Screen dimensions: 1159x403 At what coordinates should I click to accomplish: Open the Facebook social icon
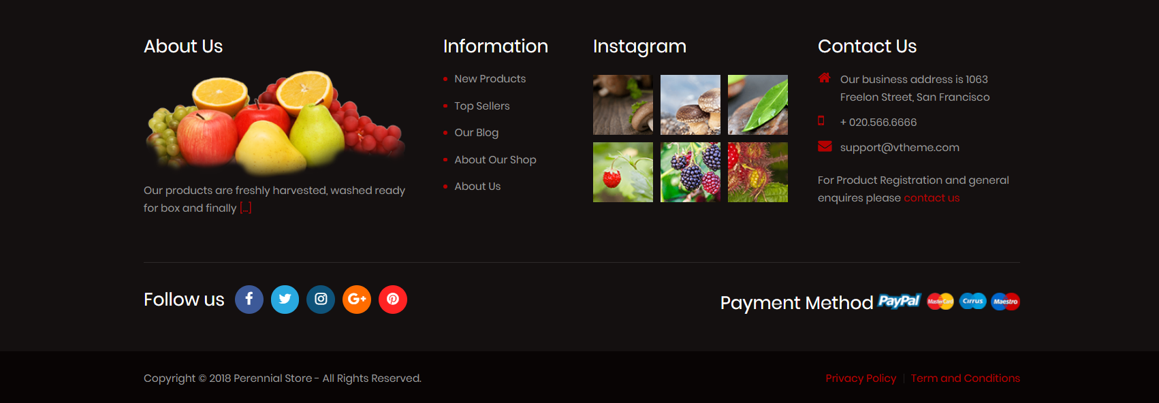coord(249,300)
